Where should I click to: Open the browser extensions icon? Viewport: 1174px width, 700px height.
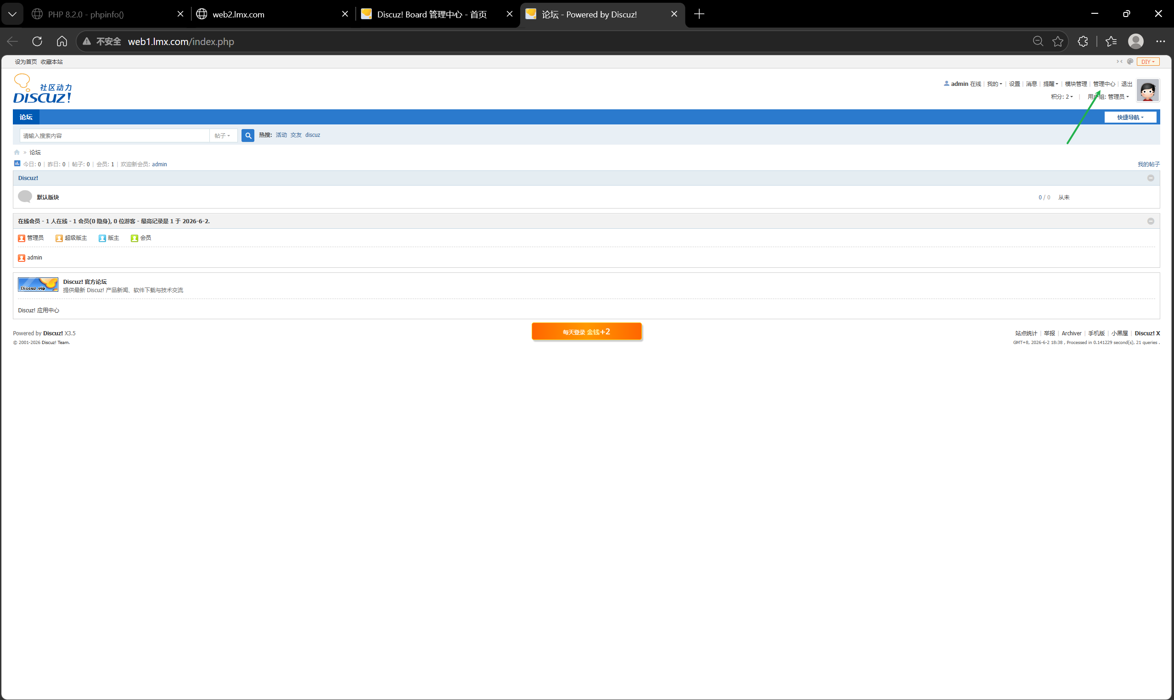coord(1083,41)
